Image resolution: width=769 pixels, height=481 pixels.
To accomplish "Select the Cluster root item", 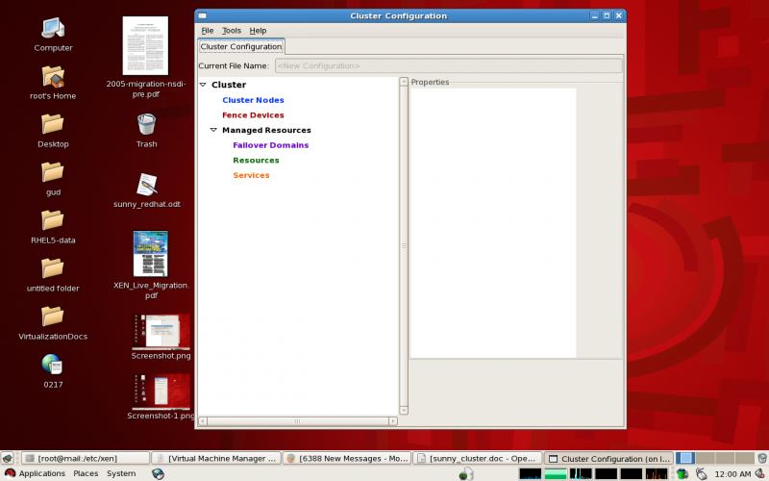I will [229, 85].
